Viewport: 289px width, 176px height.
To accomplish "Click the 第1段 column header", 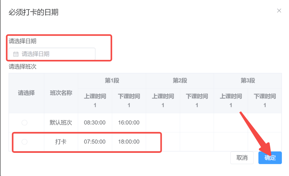I will [112, 81].
